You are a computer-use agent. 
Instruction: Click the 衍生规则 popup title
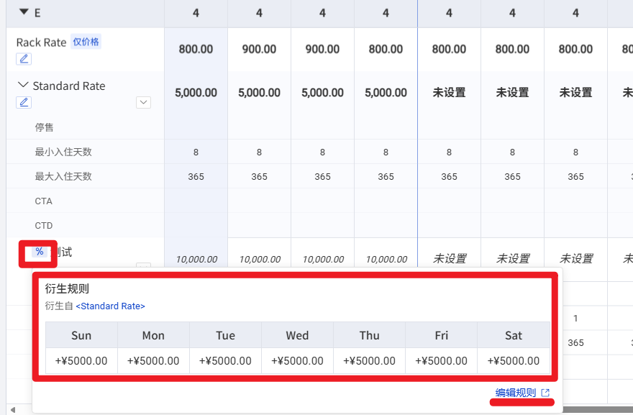tap(67, 288)
